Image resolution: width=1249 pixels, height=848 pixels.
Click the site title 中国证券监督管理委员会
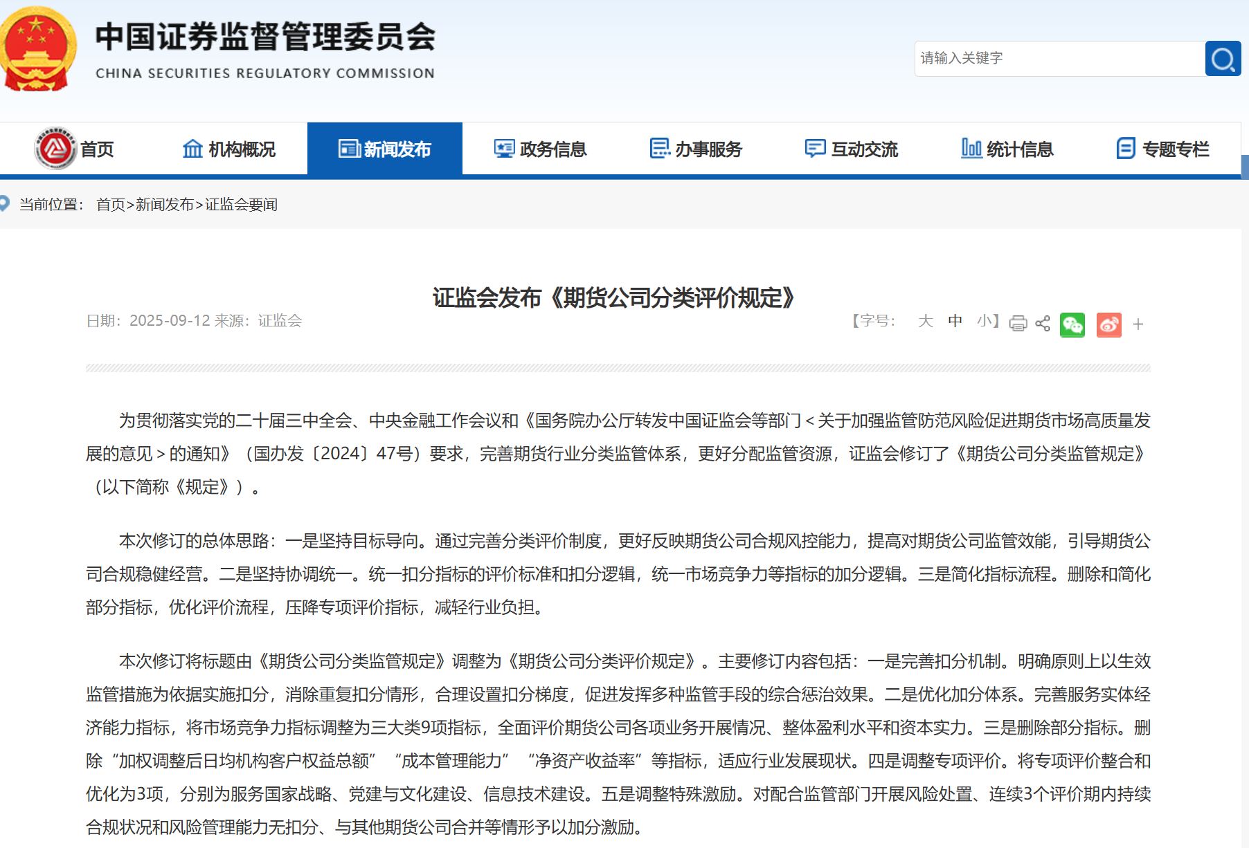[265, 37]
